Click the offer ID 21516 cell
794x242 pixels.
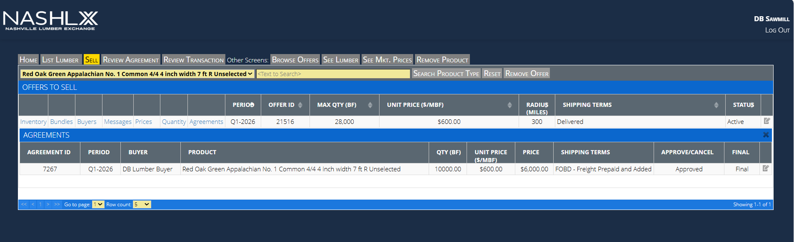click(285, 121)
